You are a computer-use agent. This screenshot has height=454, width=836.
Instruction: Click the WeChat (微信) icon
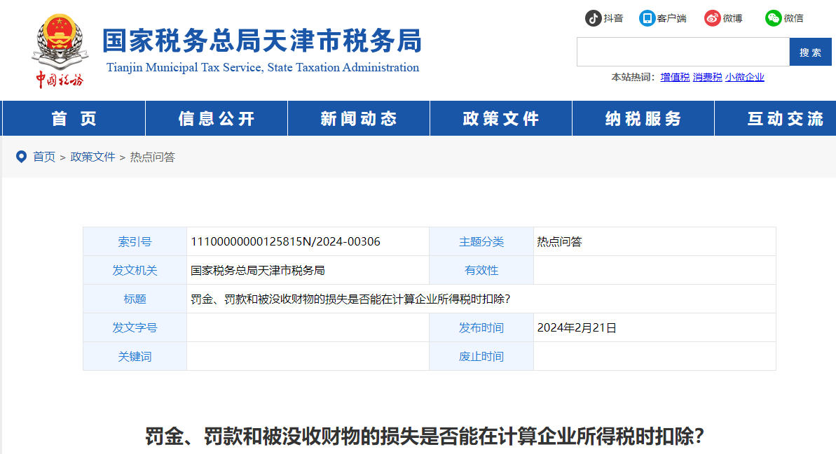point(773,18)
